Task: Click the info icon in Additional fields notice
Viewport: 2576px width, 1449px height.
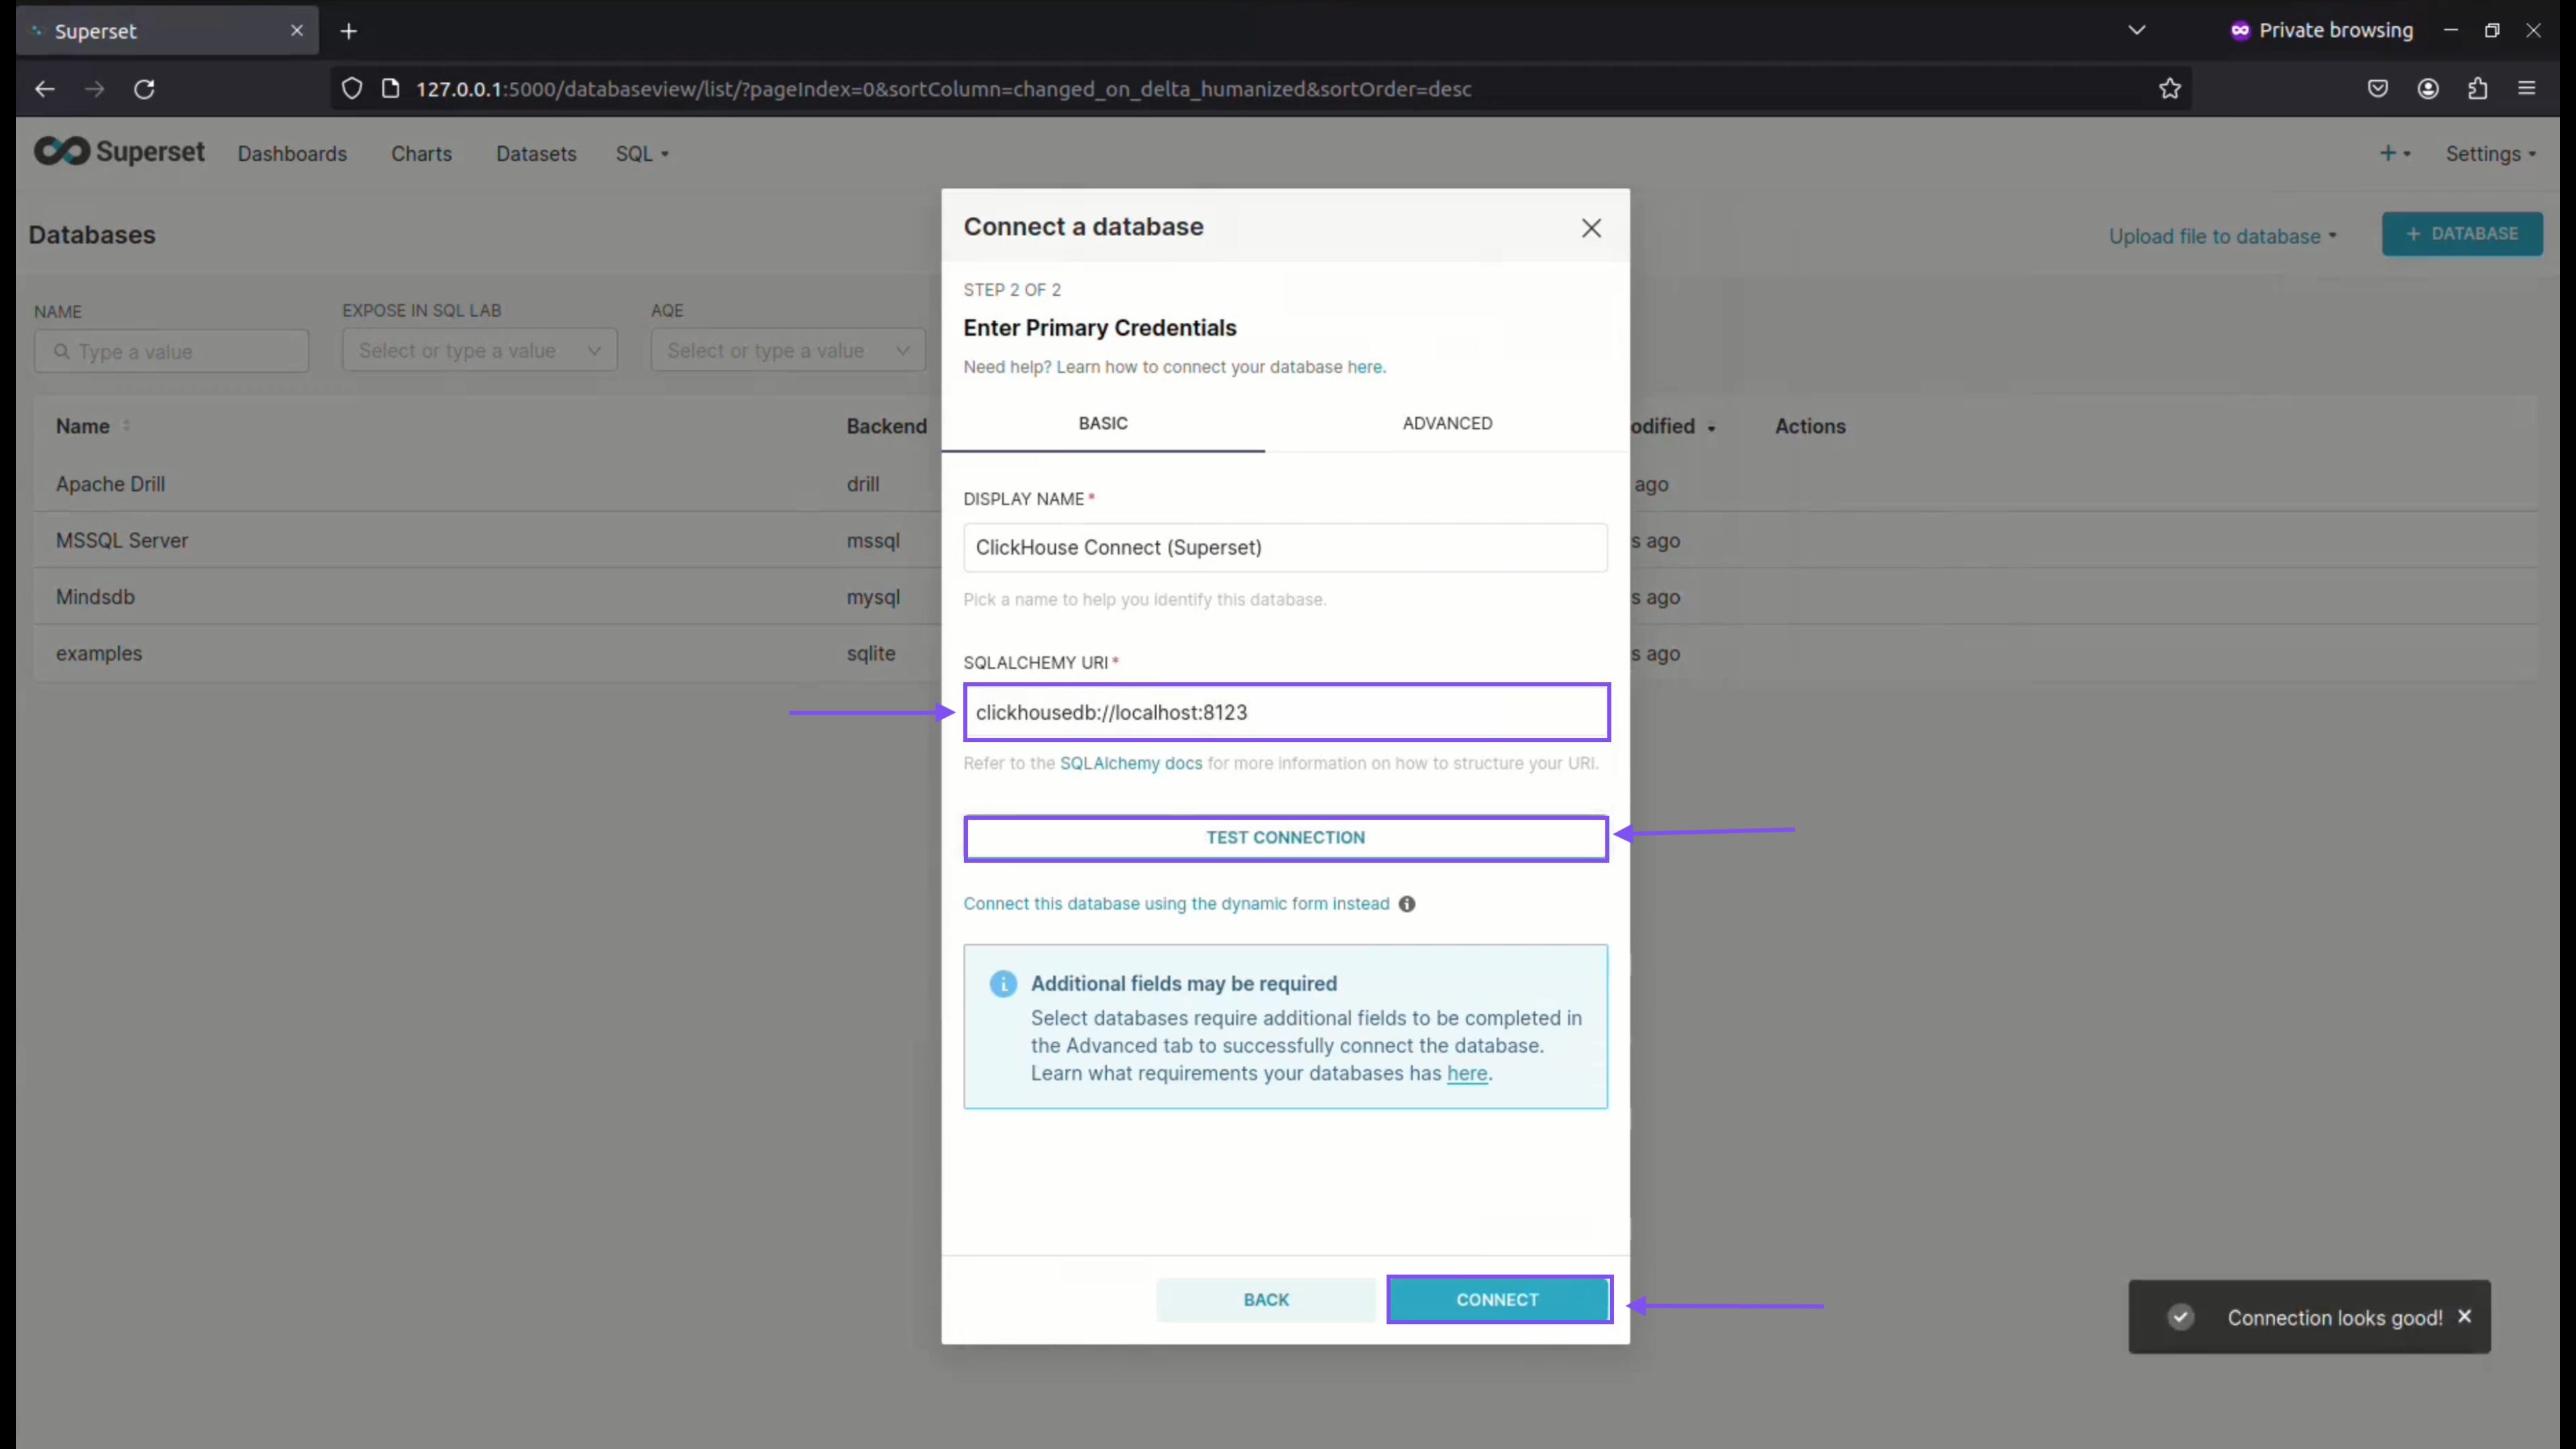Action: [x=1003, y=983]
